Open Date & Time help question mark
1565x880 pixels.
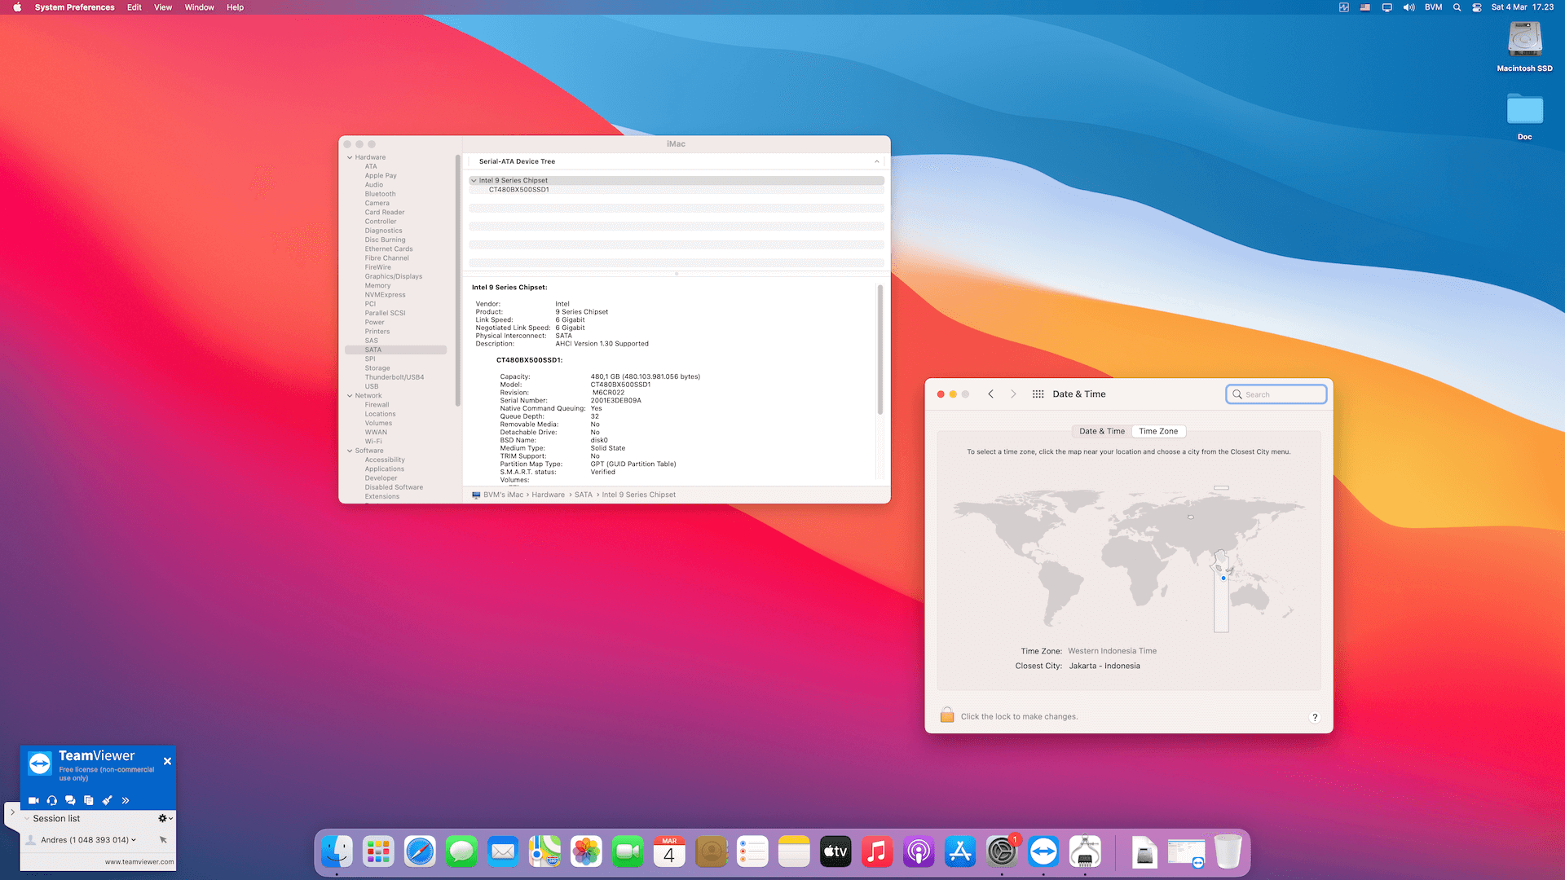point(1314,717)
